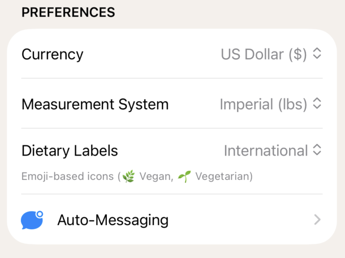This screenshot has height=258, width=345.
Task: Open the International dietary labels picker
Action: tap(266, 150)
